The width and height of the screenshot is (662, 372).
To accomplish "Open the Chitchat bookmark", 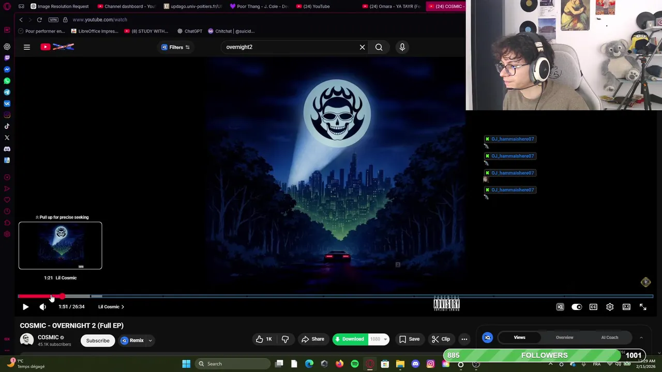I will (x=231, y=31).
